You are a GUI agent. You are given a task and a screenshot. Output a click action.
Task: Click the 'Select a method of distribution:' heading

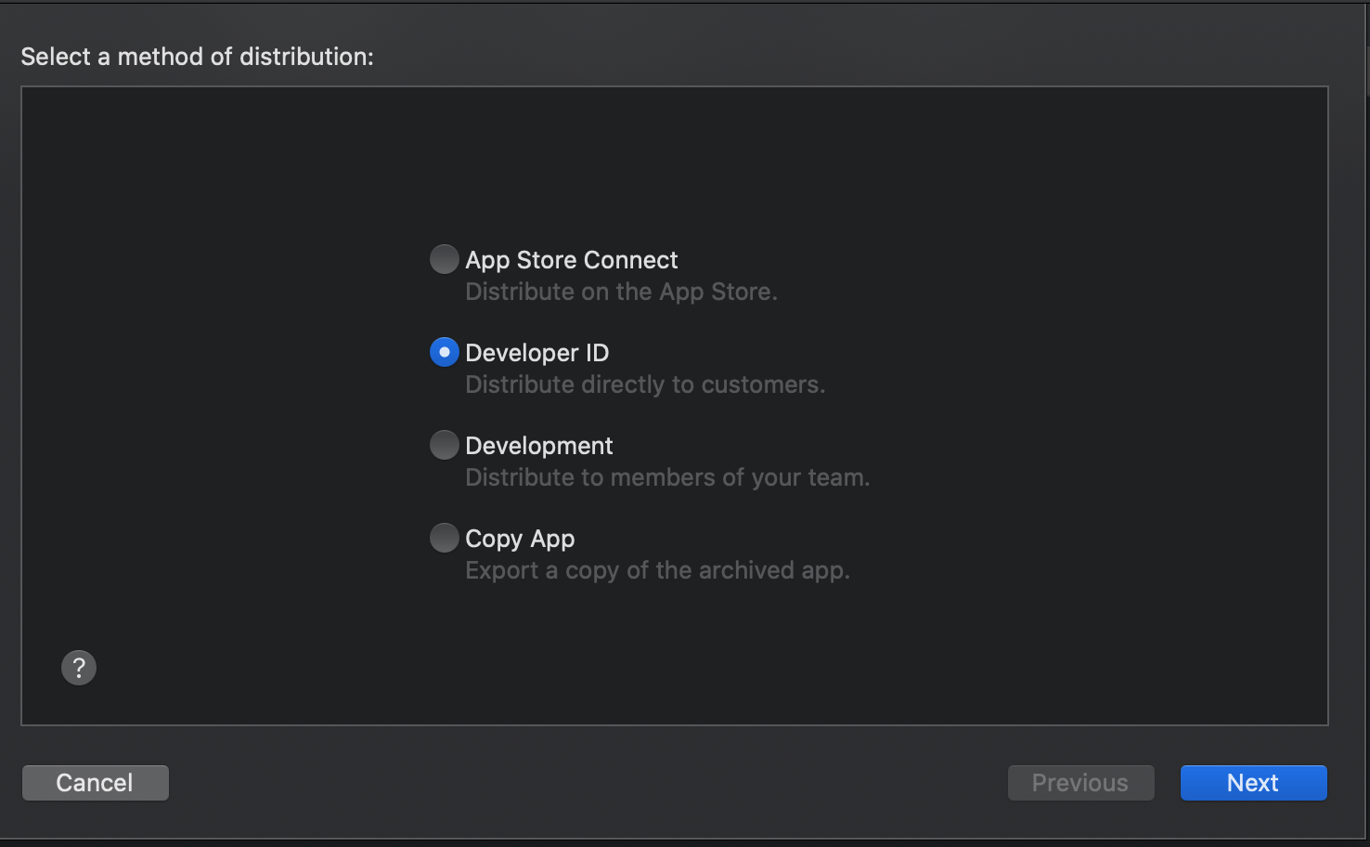[197, 57]
